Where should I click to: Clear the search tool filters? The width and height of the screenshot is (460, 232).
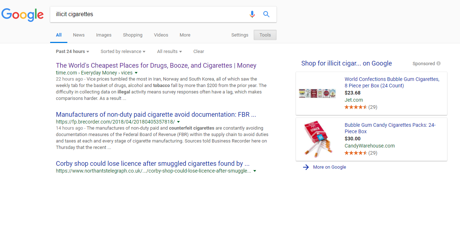pos(199,52)
